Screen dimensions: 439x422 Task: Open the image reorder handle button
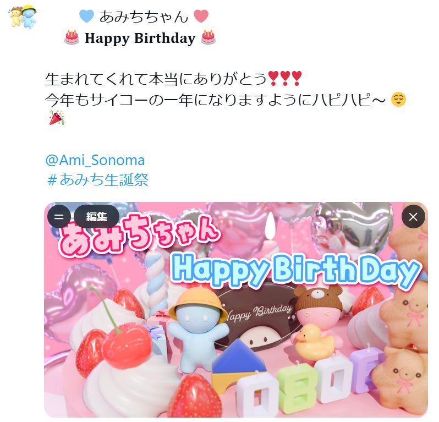point(59,217)
